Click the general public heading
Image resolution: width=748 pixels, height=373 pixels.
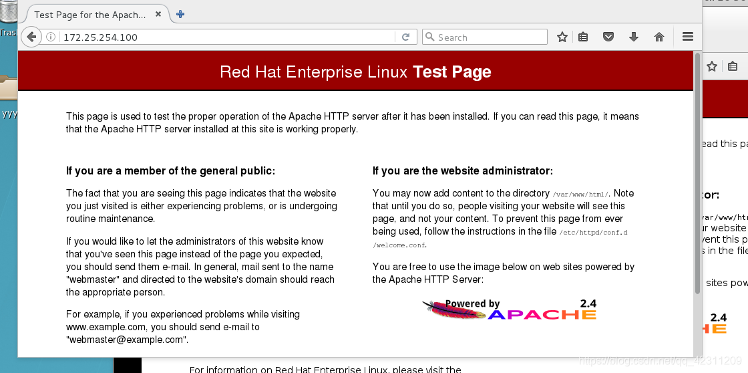point(171,171)
